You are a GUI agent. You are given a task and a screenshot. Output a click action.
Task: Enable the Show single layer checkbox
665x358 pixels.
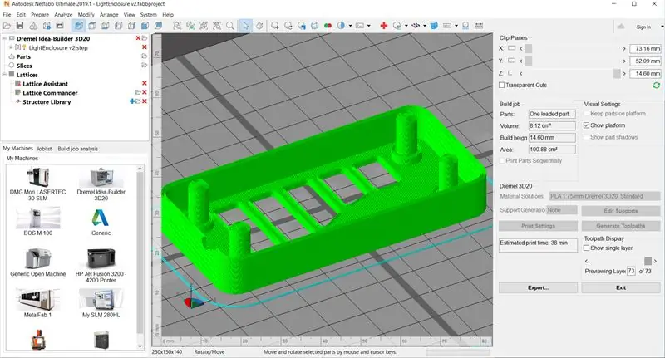[587, 248]
